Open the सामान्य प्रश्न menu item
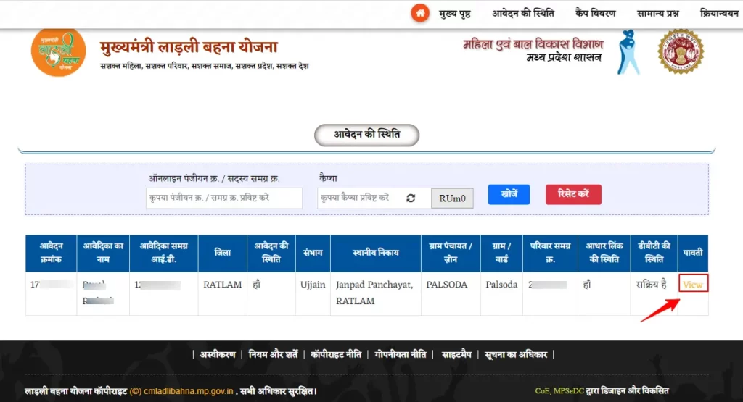 (x=657, y=13)
